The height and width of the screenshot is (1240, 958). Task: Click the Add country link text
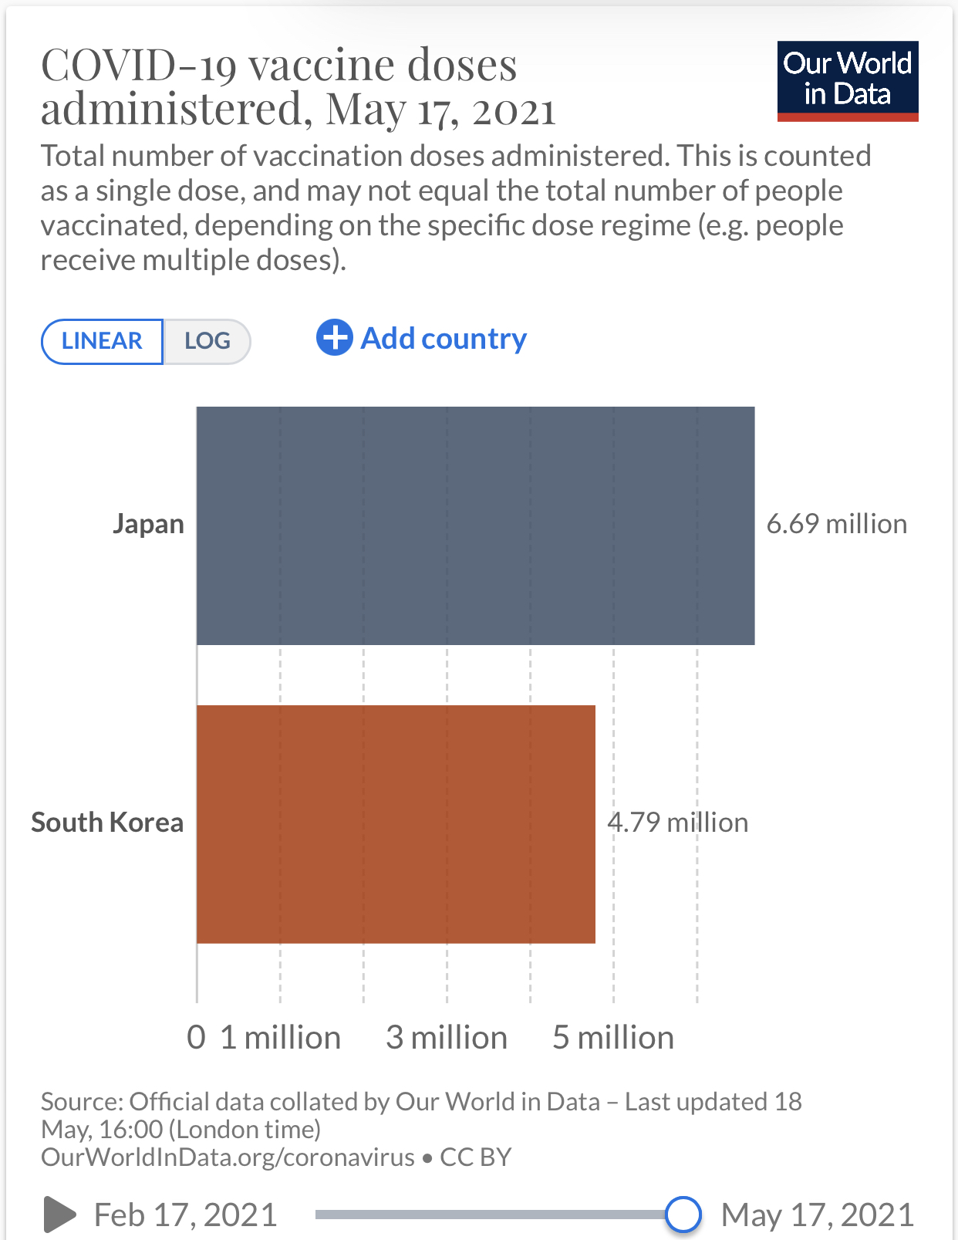444,339
